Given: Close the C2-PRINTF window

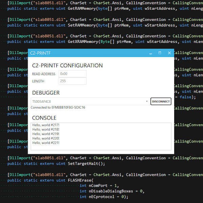Looking at the screenshot, I should (169, 53).
